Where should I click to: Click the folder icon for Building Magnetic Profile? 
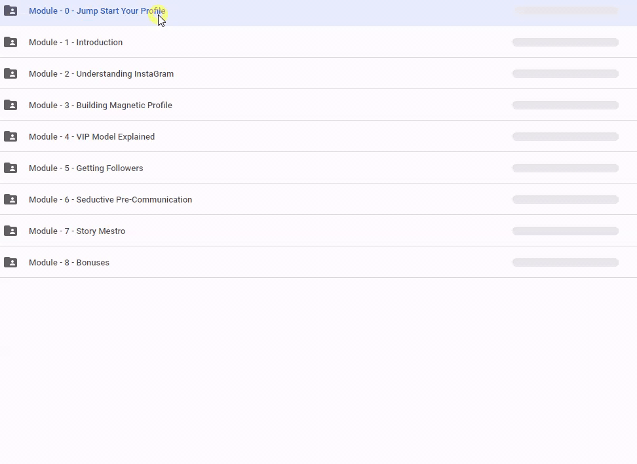point(10,106)
